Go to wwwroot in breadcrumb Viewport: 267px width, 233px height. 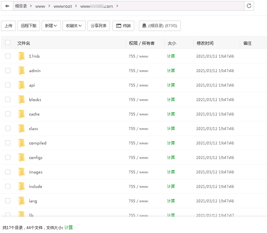coord(63,6)
